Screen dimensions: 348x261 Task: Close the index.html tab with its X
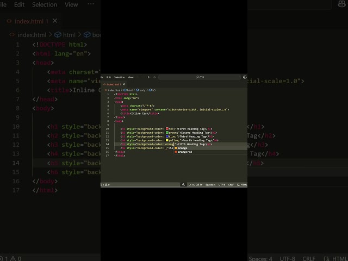pos(124,84)
